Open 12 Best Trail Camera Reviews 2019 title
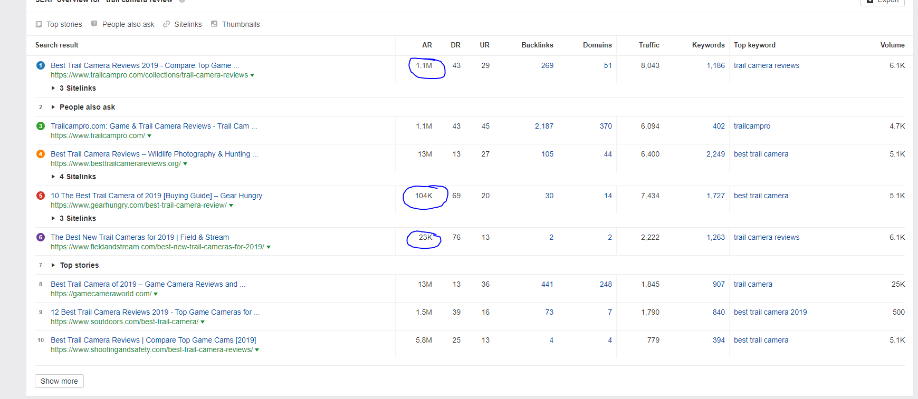The height and width of the screenshot is (399, 918). (x=155, y=312)
